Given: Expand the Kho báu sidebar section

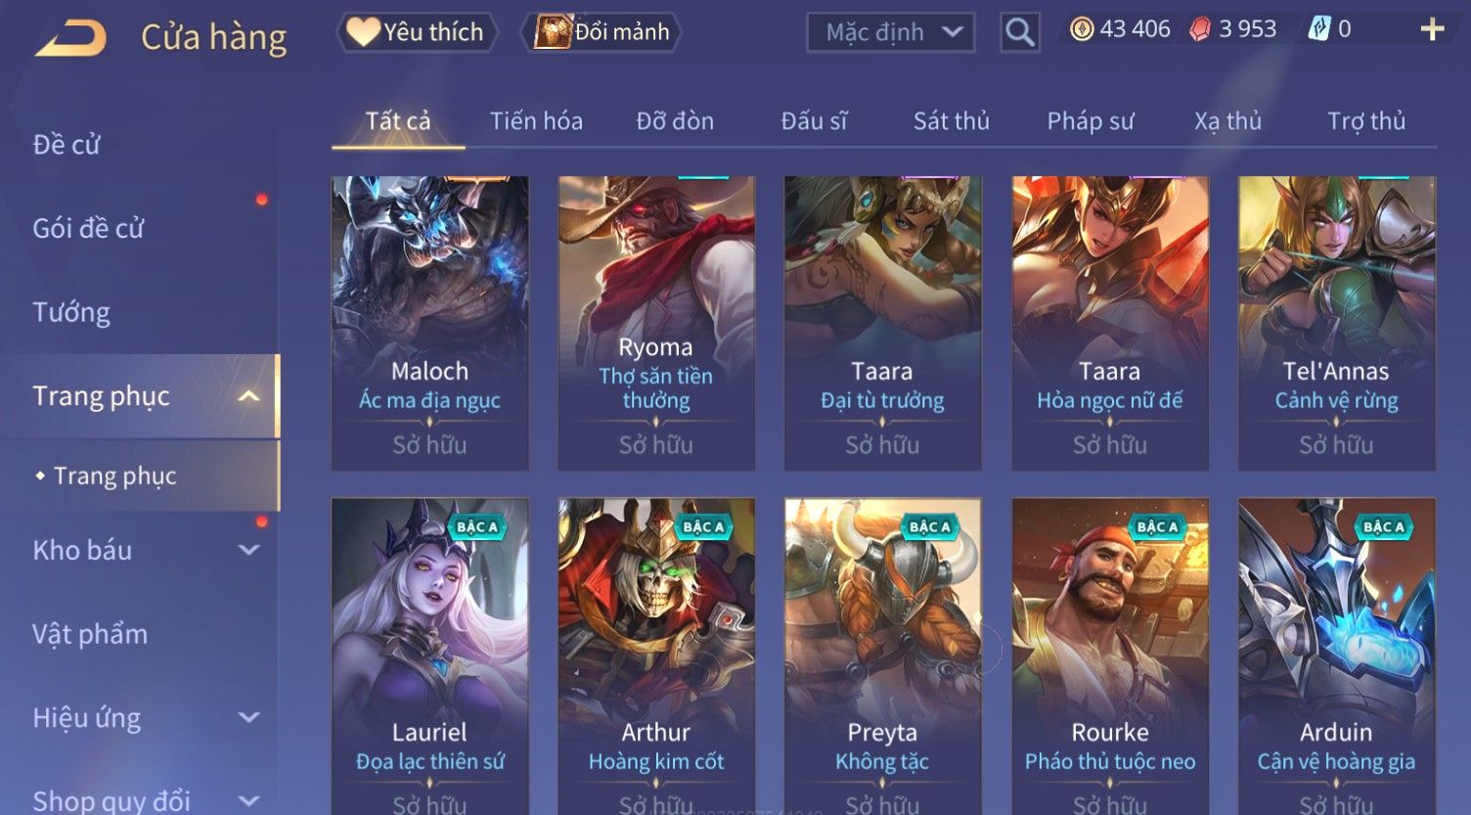Looking at the screenshot, I should tap(248, 550).
